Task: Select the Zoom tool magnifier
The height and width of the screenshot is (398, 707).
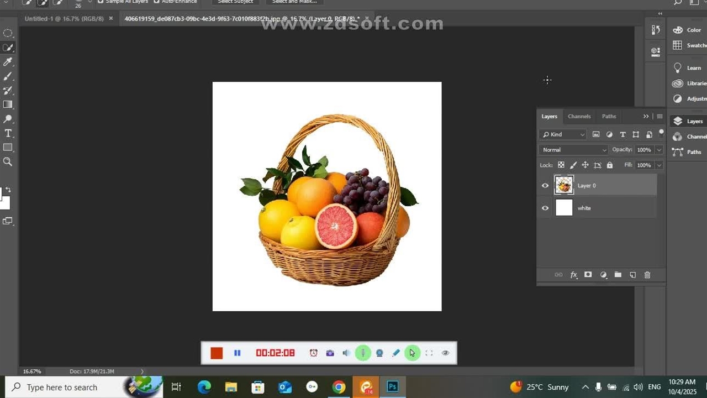Action: point(8,162)
